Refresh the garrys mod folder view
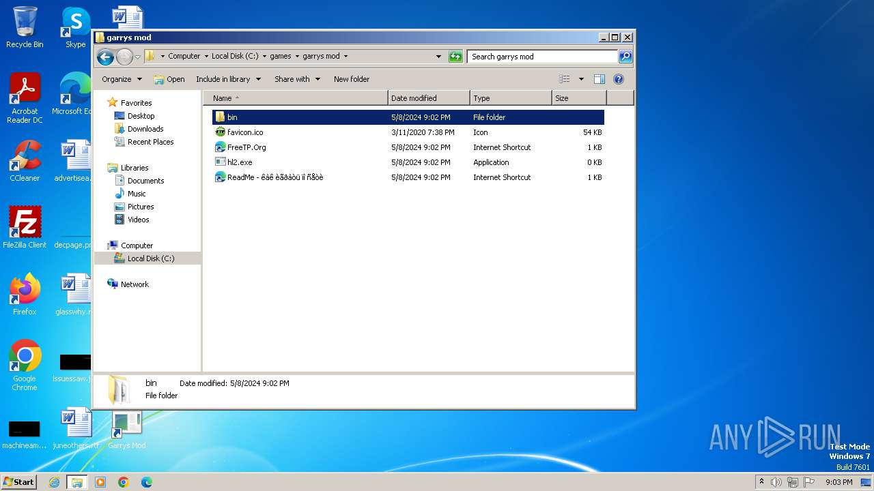The image size is (874, 491). tap(455, 57)
